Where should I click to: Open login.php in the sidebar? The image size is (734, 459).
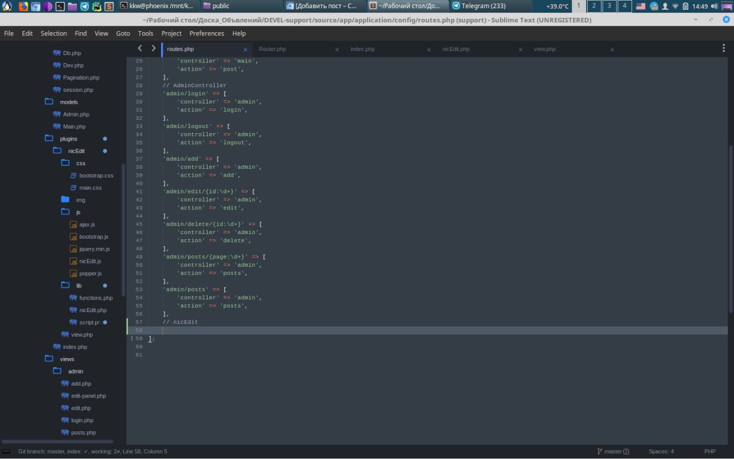(82, 421)
